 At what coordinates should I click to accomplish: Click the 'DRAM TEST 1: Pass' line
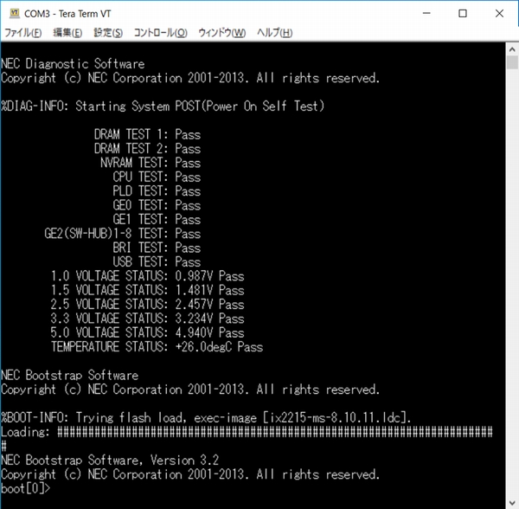147,134
